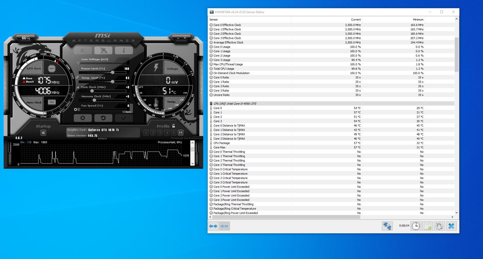Click HWiNFO horizontal scrollbar right arrow
The image size is (483, 259).
click(452, 217)
